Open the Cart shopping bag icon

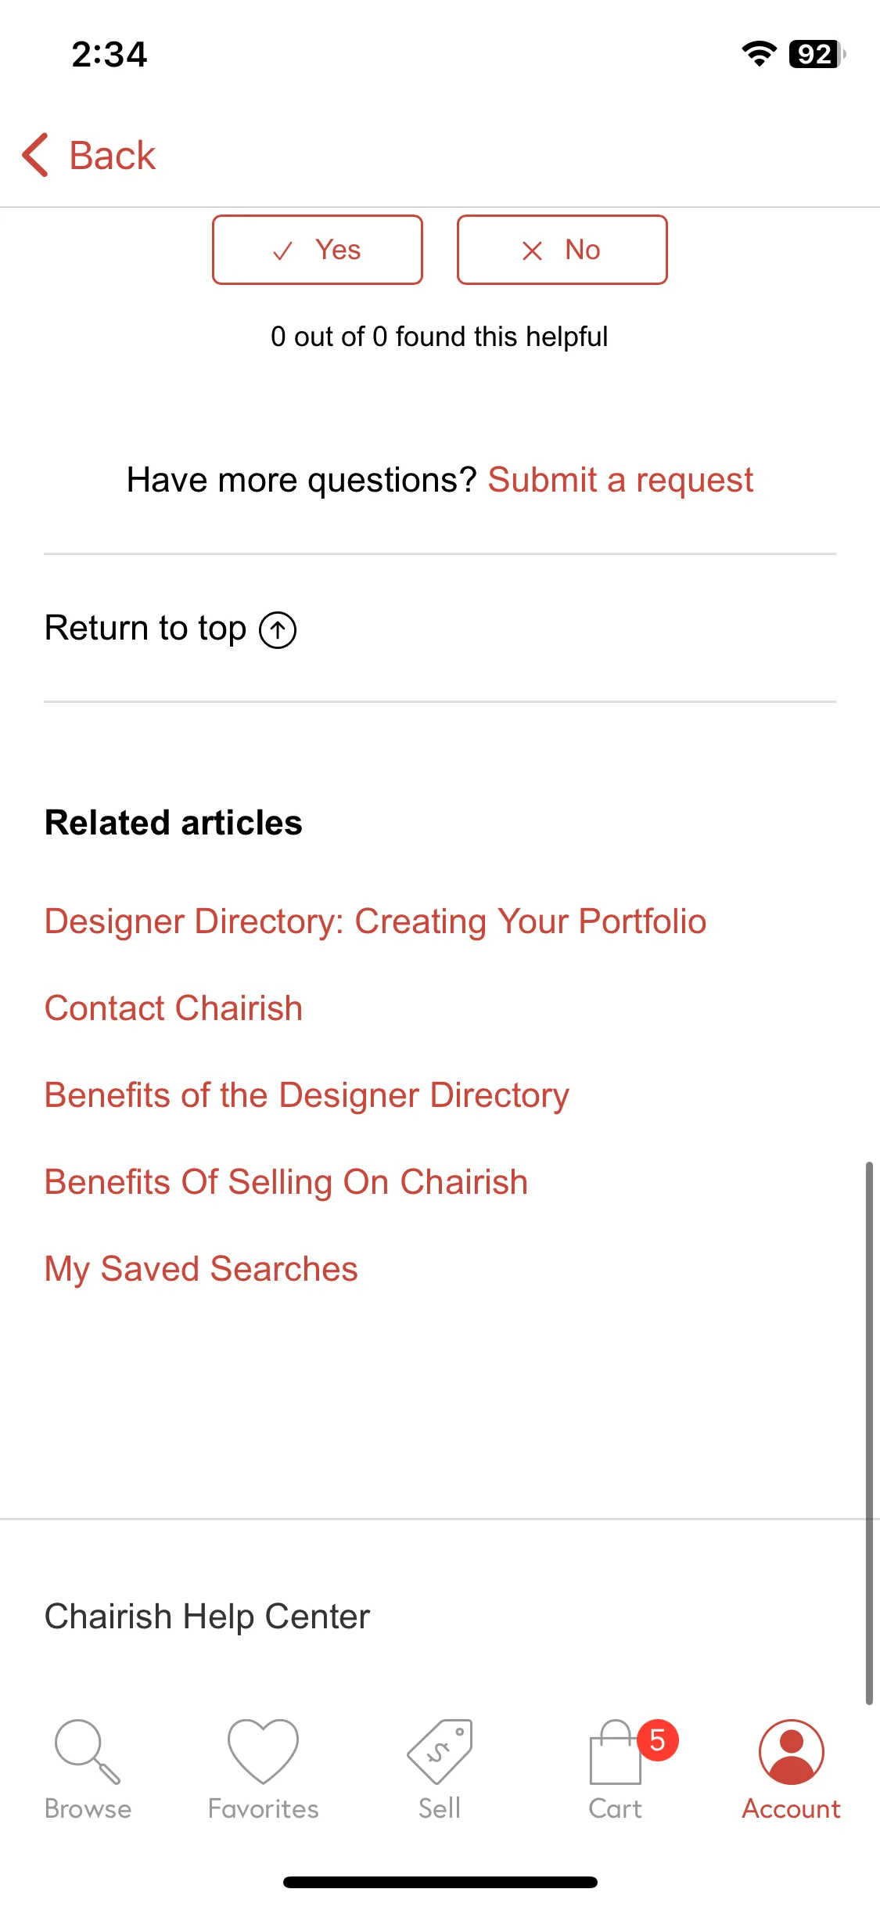point(616,1752)
